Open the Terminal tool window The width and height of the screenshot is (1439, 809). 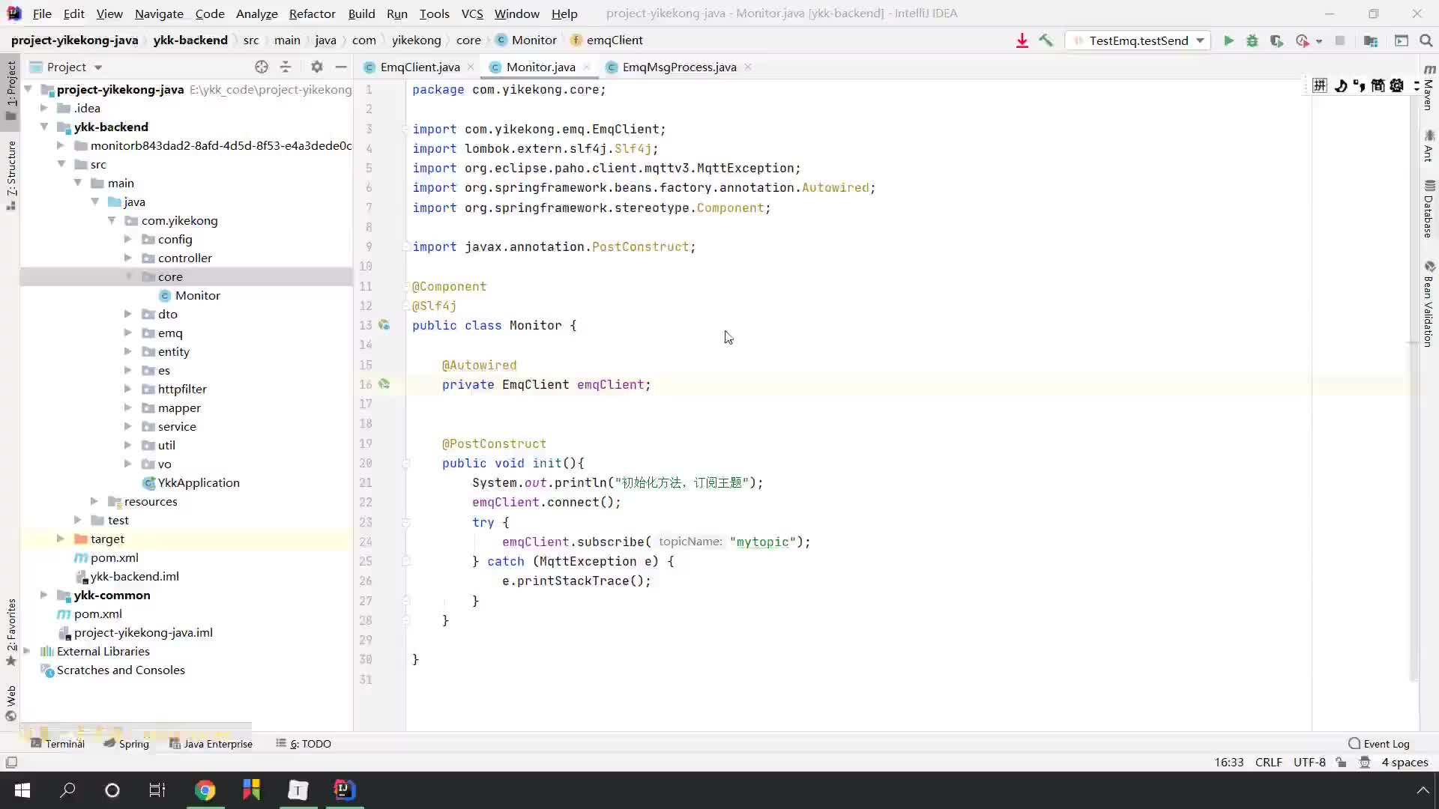coord(58,744)
